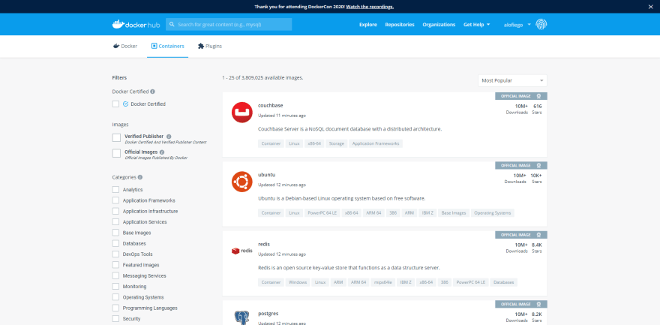Click the Base Images tag on ubuntu card
The image size is (660, 325).
point(453,213)
